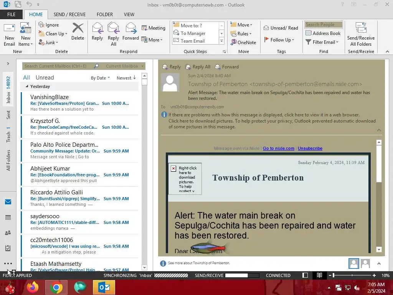Switch to Normal view in status bar
Image resolution: width=393 pixels, height=295 pixels.
point(305,275)
